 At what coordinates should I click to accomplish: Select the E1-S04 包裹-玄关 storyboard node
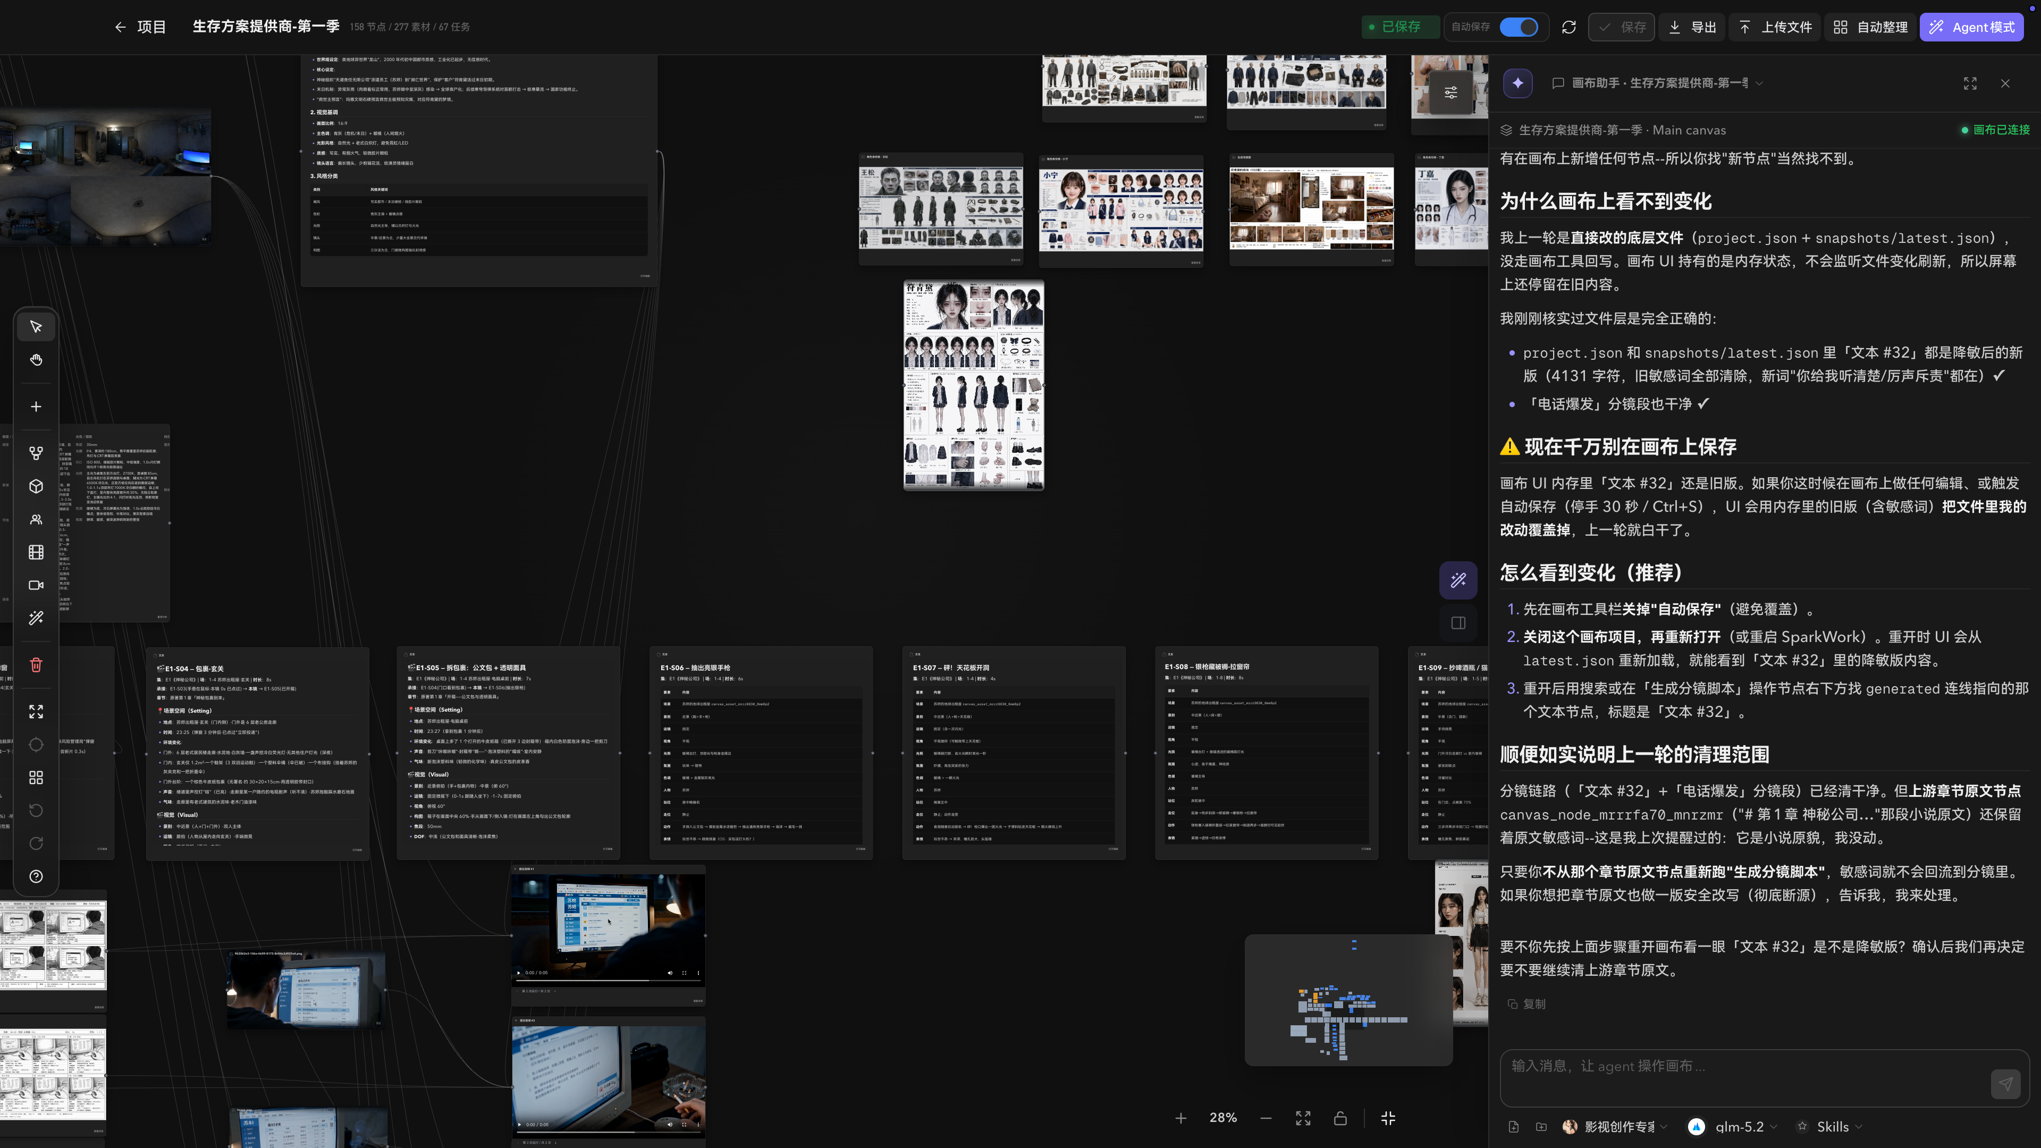257,753
